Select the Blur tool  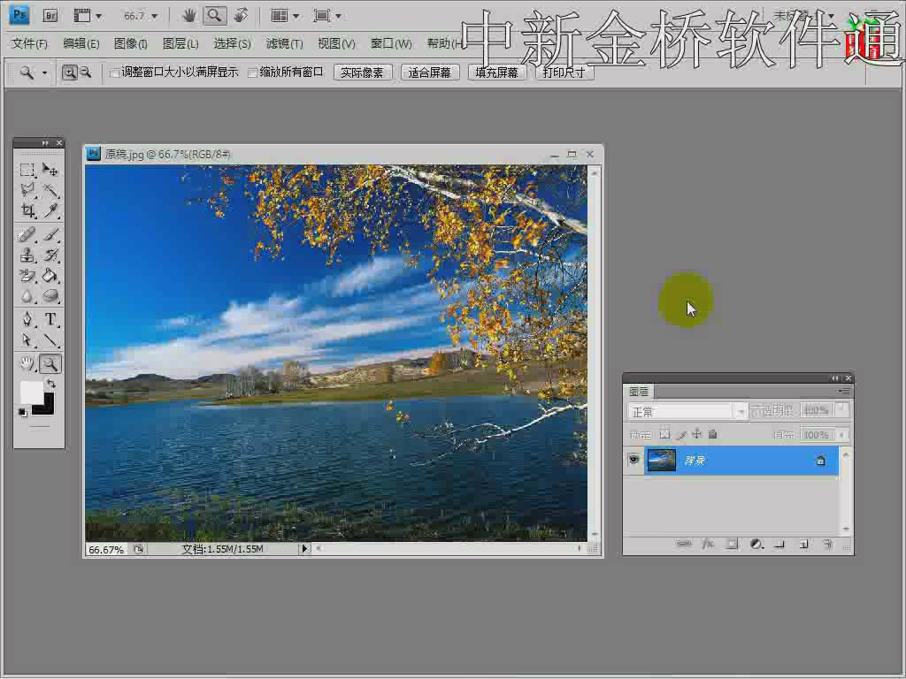pos(27,296)
